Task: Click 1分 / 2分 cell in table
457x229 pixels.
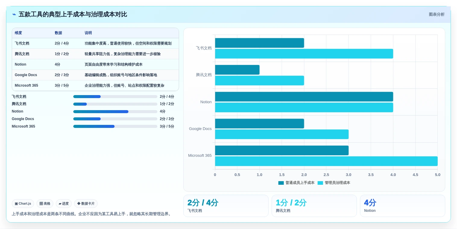Action: coord(62,54)
